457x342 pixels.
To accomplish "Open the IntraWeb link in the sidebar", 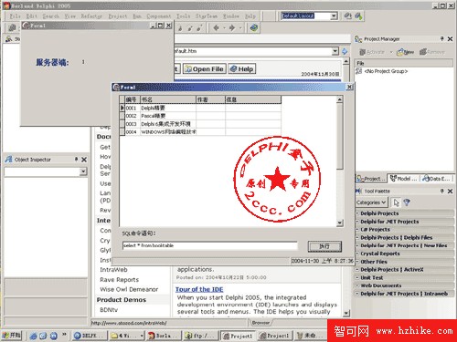I will (113, 270).
